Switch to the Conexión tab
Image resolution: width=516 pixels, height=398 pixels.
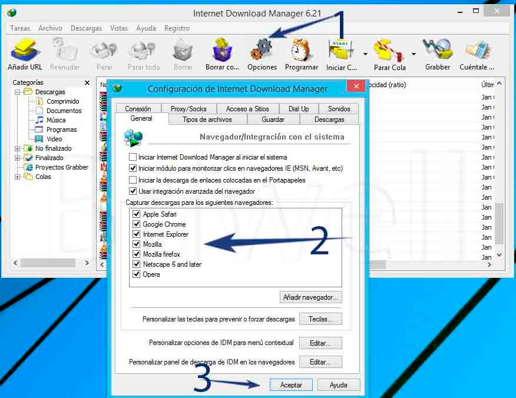click(x=138, y=108)
